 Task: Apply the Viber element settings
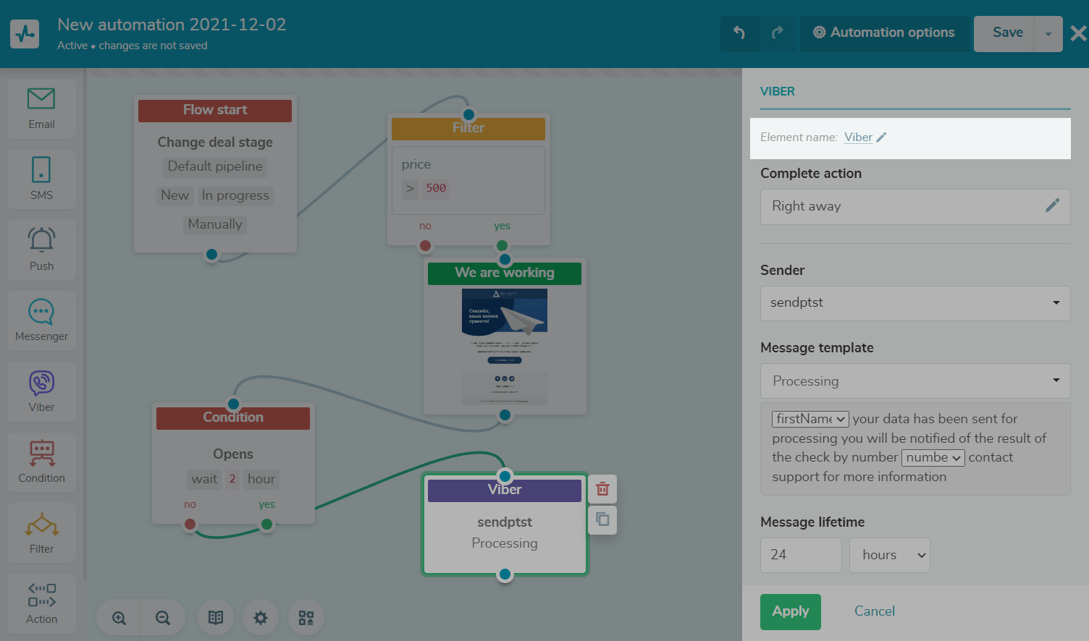click(x=791, y=611)
